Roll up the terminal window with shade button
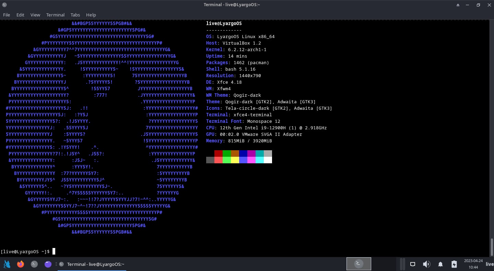 click(458, 5)
